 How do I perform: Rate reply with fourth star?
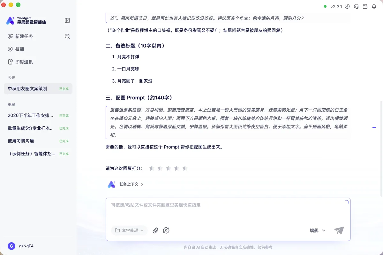click(177, 168)
